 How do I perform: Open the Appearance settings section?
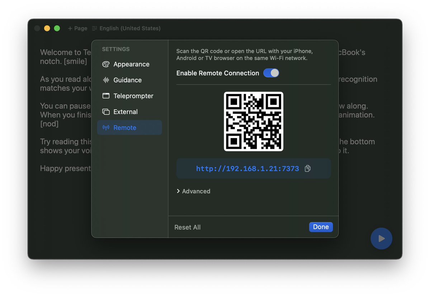(129, 64)
